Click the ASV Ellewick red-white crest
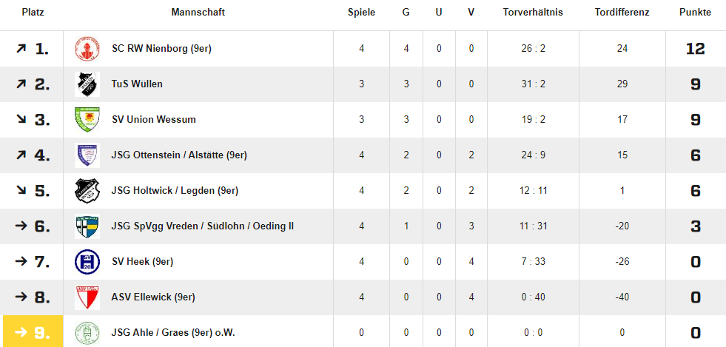This screenshot has width=726, height=347. pyautogui.click(x=87, y=297)
